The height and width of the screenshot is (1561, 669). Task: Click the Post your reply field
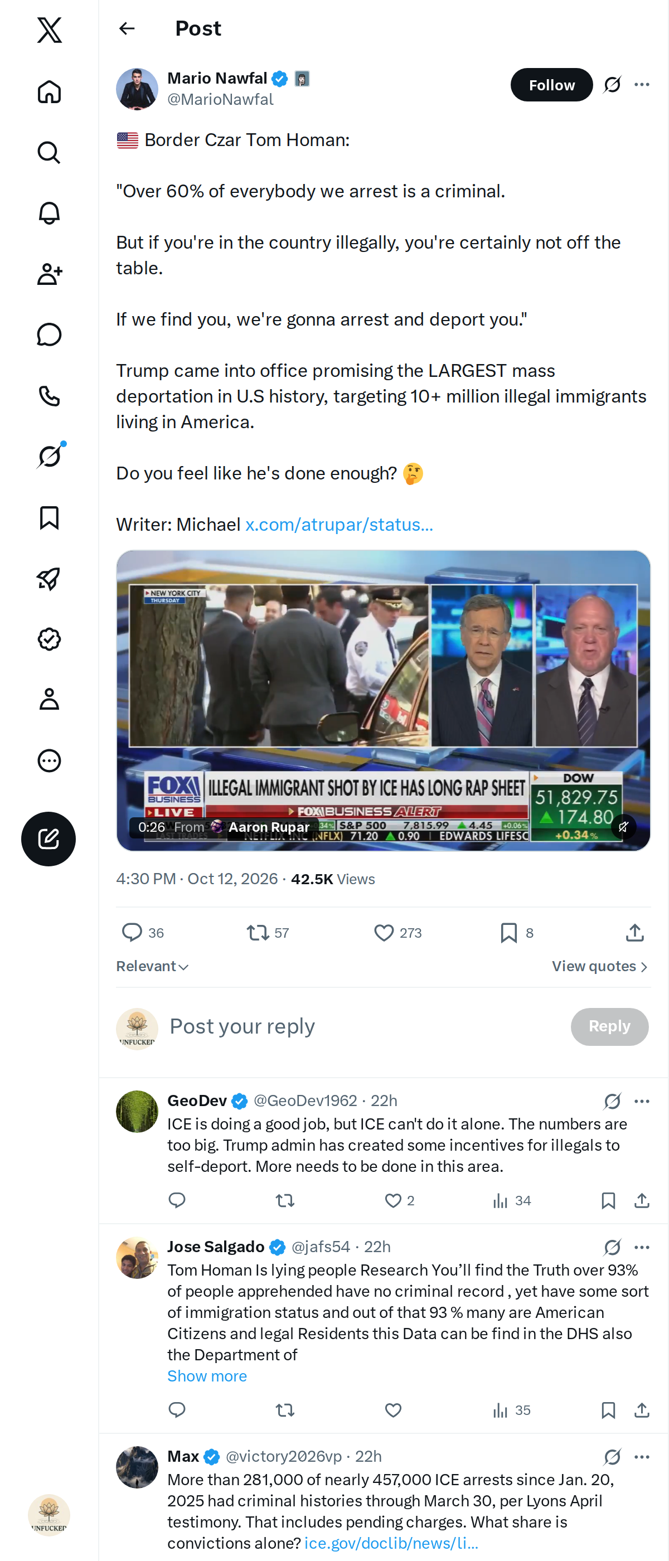(363, 1026)
